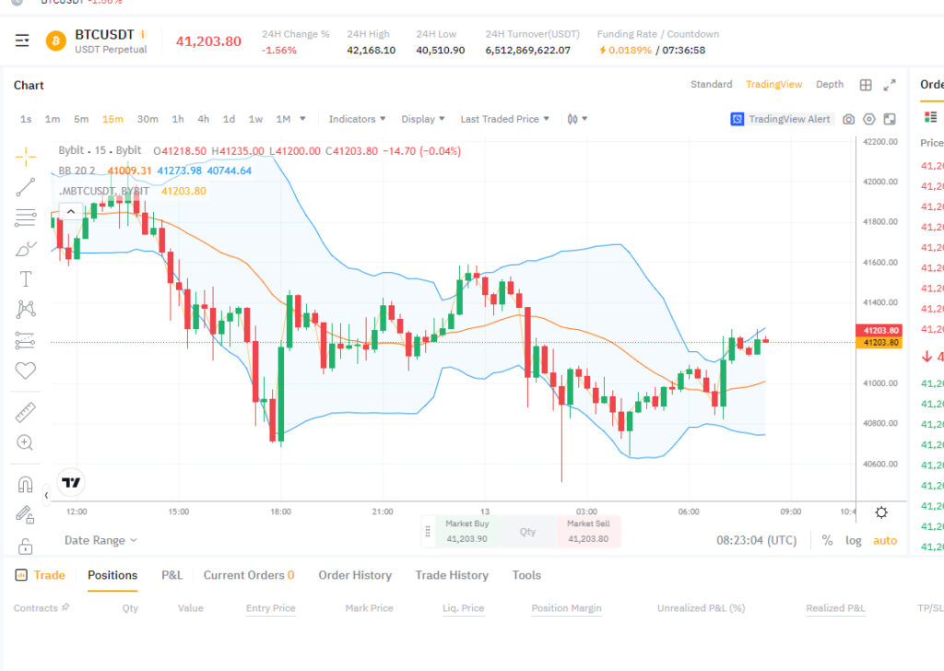The height and width of the screenshot is (671, 944).
Task: Switch to the Order History tab
Action: pyautogui.click(x=355, y=575)
